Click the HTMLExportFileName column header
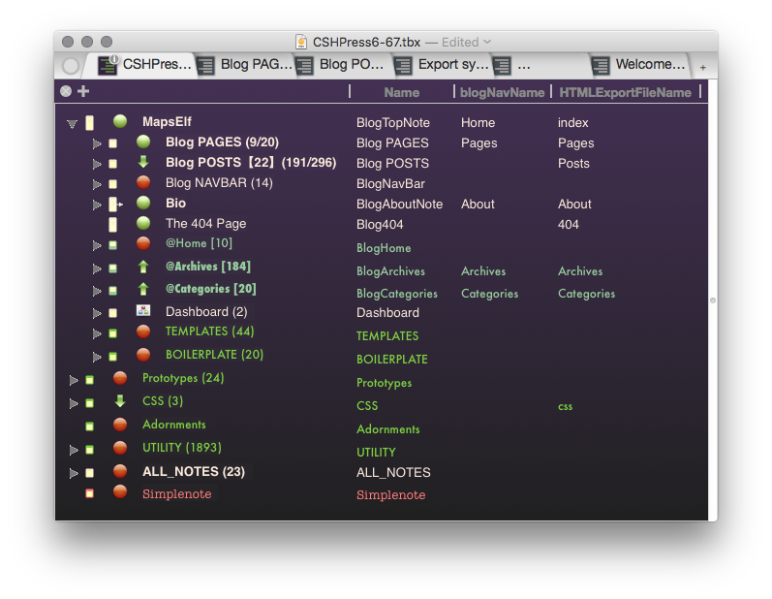Image resolution: width=772 pixels, height=599 pixels. [625, 92]
